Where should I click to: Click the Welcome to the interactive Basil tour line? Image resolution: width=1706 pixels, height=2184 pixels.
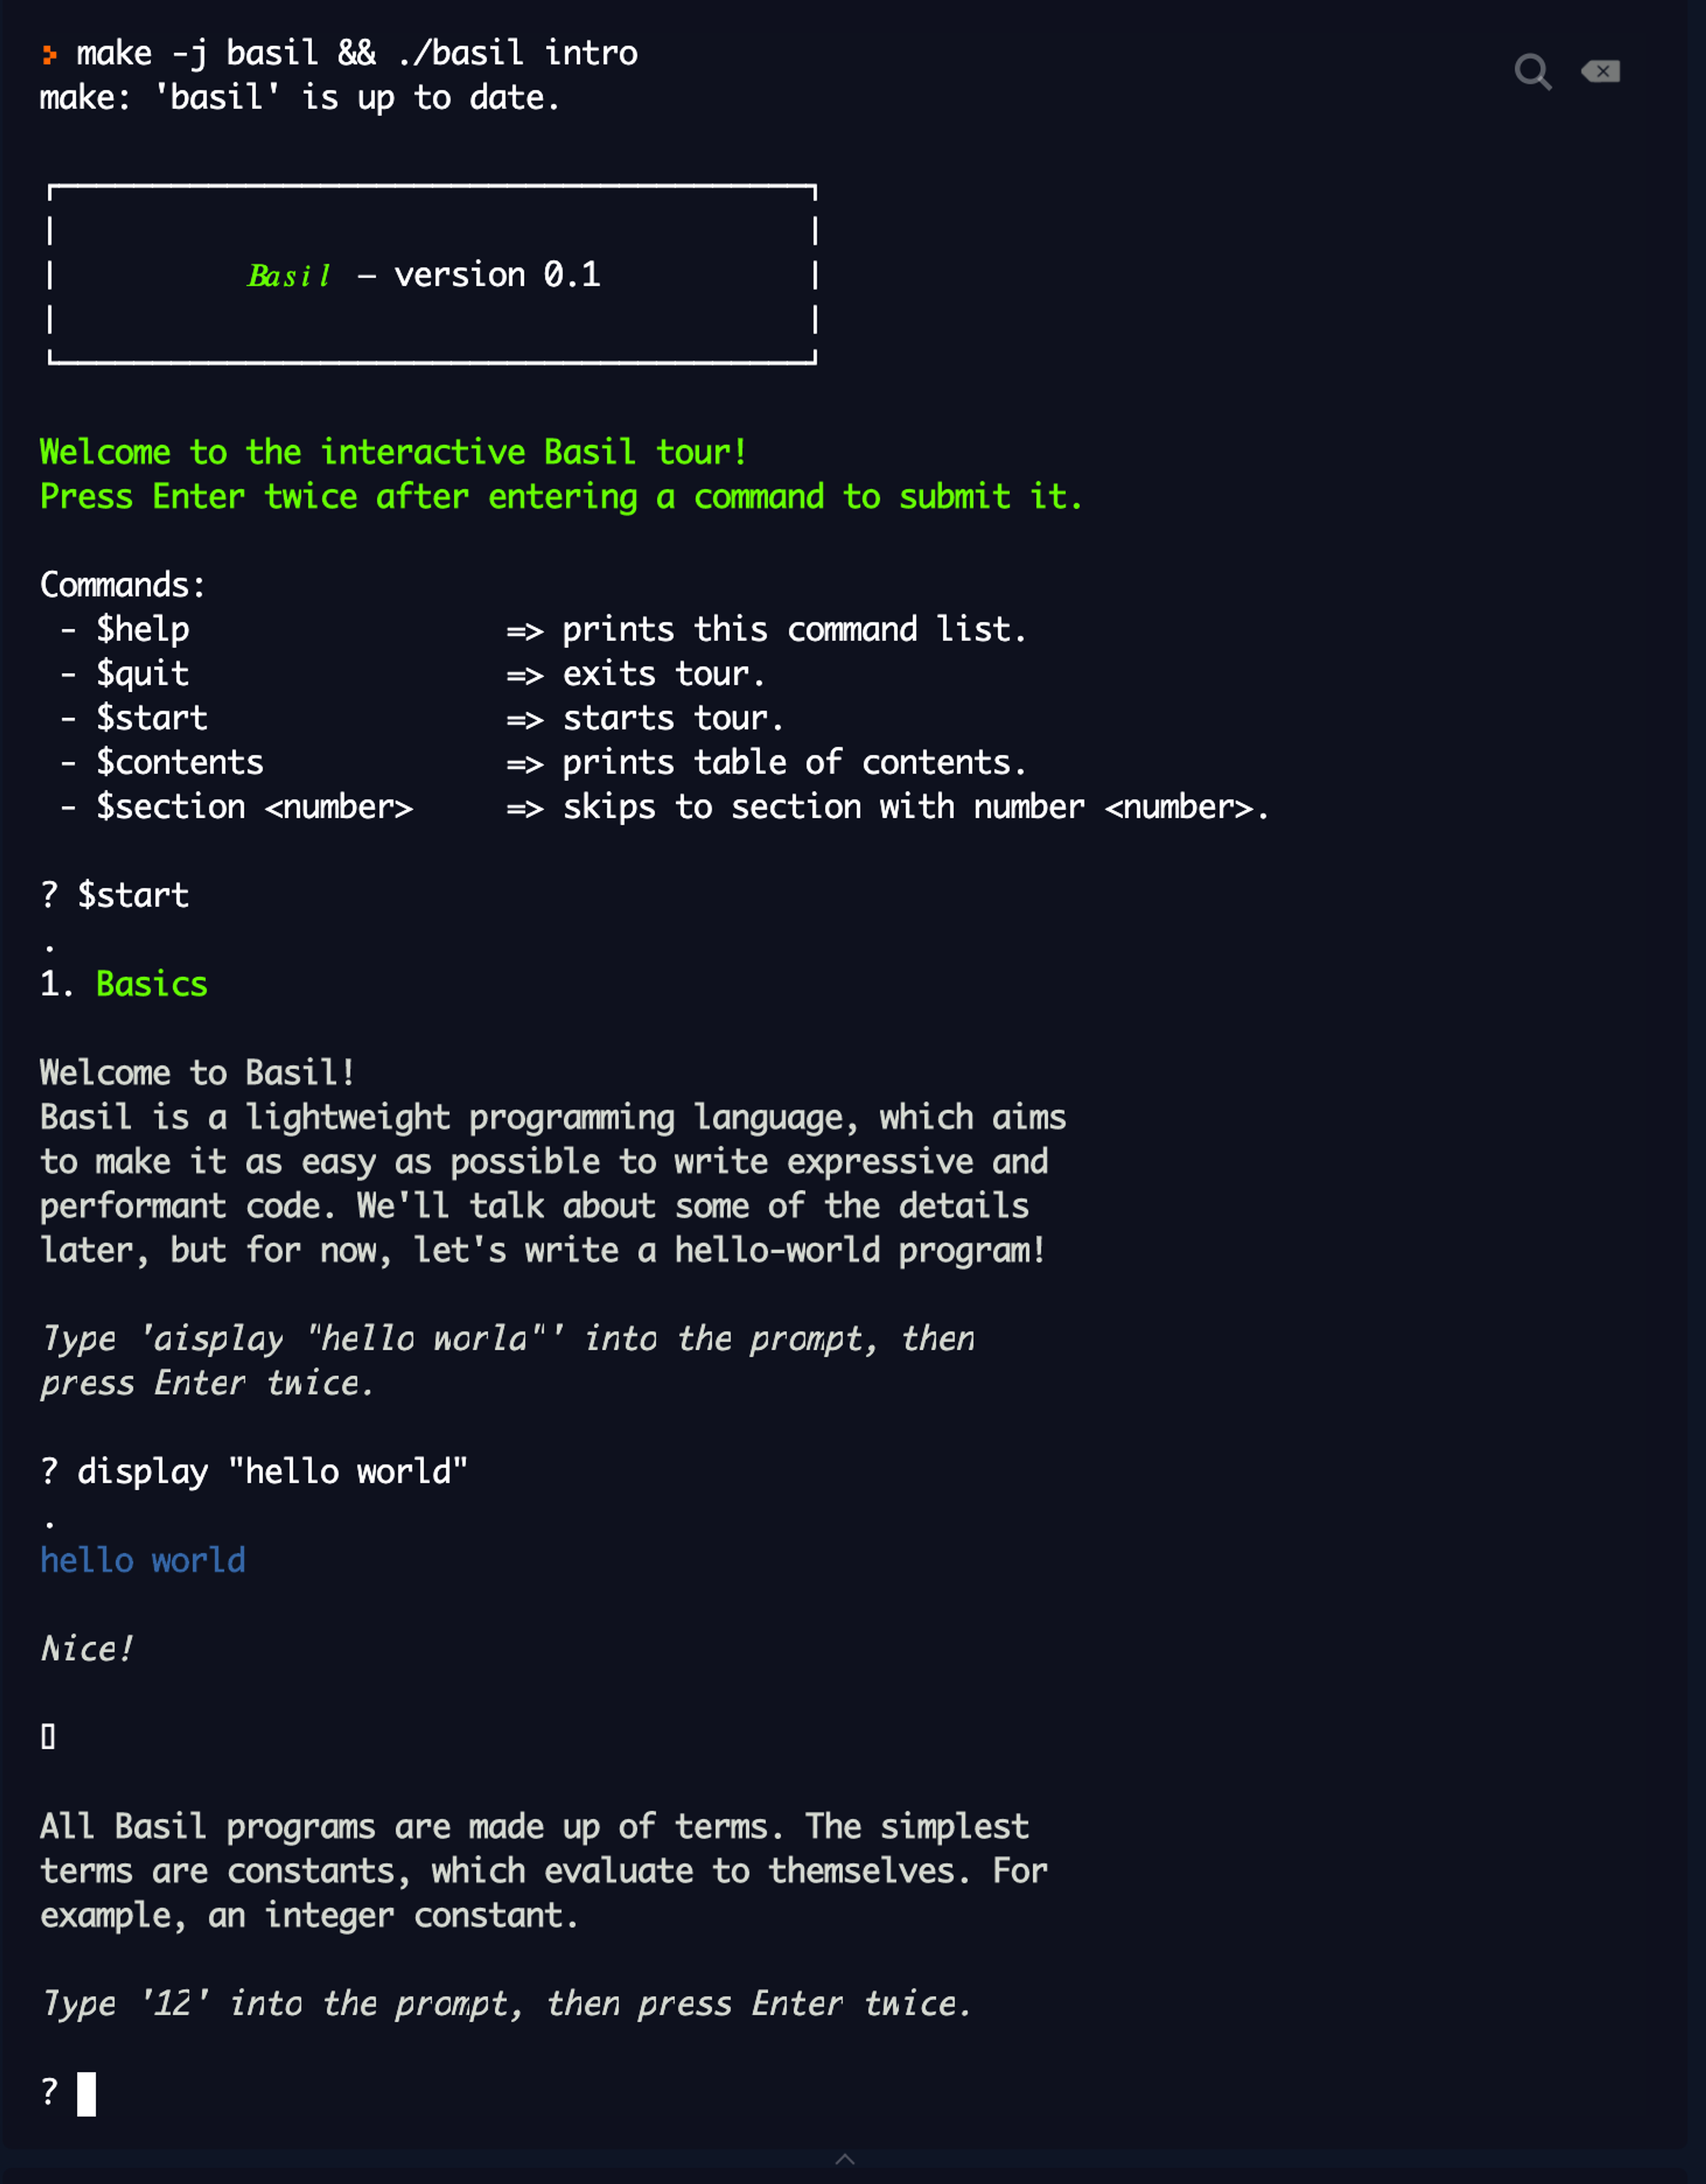[394, 452]
